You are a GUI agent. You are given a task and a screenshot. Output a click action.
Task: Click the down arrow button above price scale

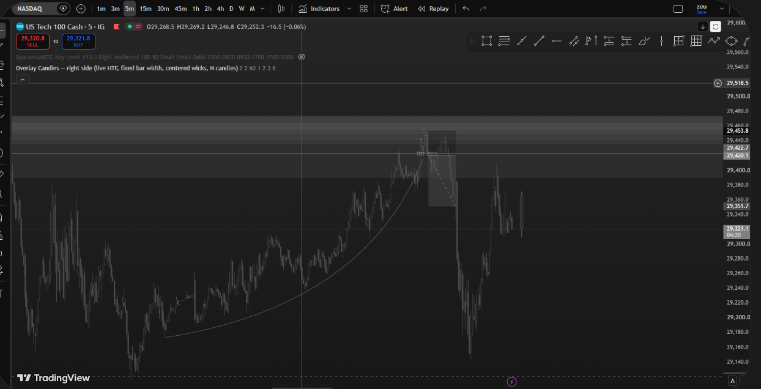703,26
